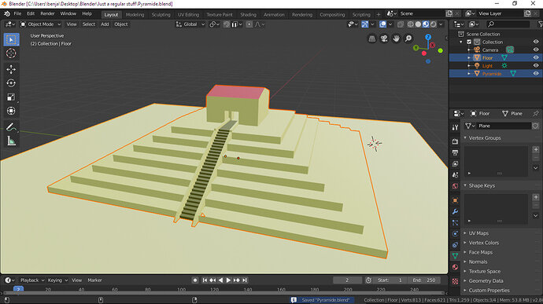543x304 pixels.
Task: Open Modifiers properties tab
Action: pos(455,211)
